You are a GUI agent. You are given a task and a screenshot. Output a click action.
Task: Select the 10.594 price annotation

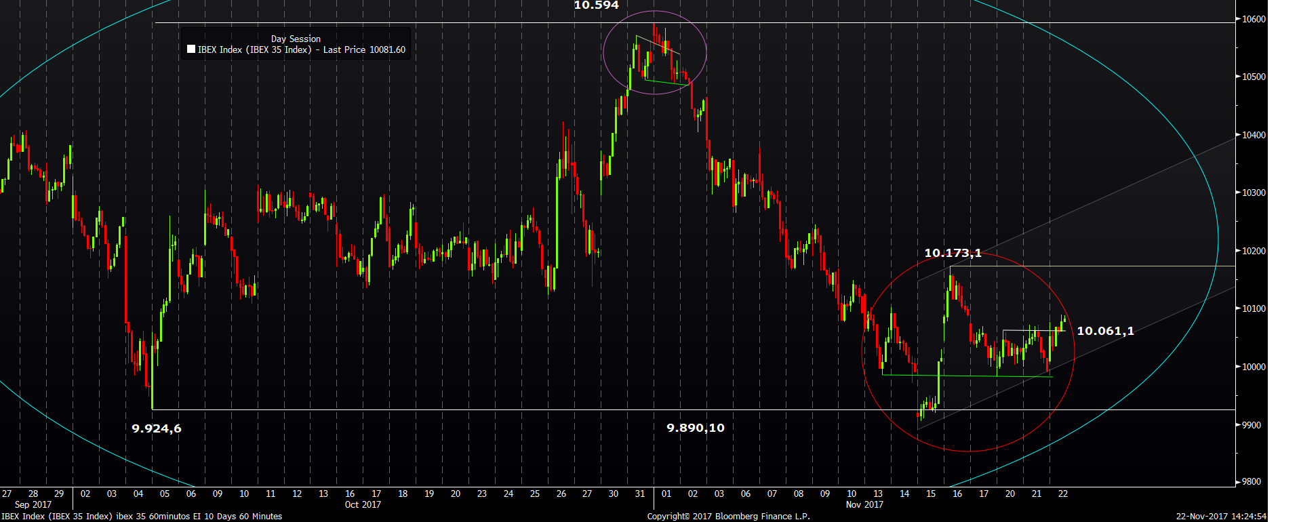[x=597, y=5]
